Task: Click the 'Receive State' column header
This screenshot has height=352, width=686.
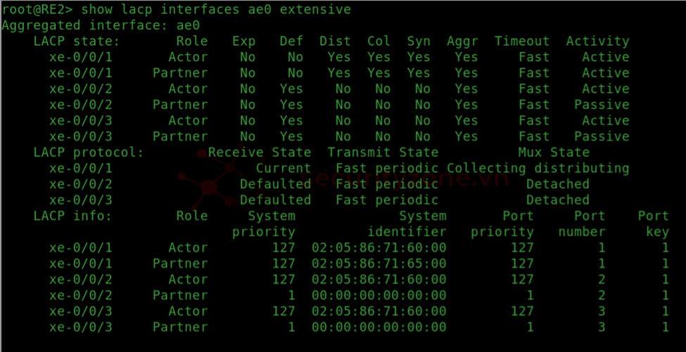Action: 260,152
